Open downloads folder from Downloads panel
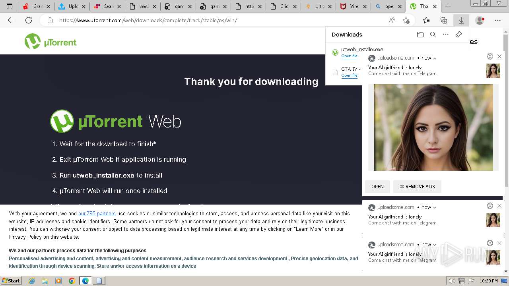 coord(420,35)
